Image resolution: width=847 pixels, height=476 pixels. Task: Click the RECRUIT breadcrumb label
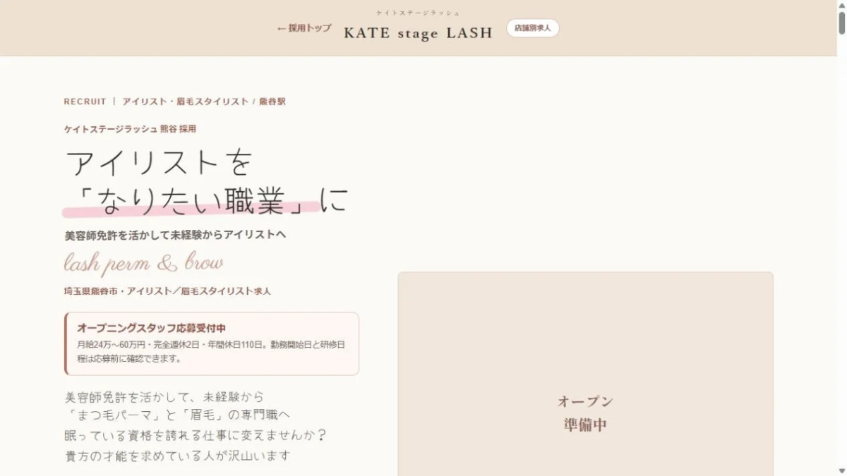(x=85, y=102)
